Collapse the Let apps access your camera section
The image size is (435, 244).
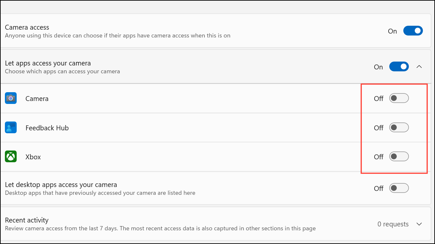(419, 66)
